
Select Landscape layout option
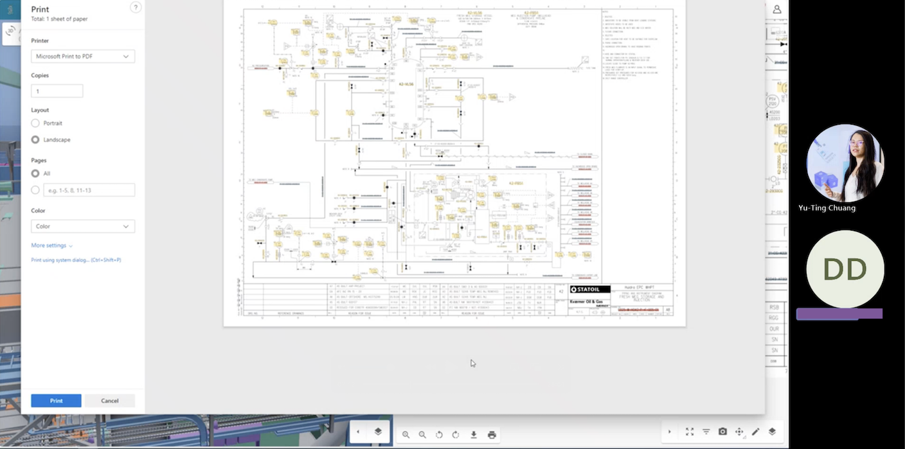[x=35, y=139]
